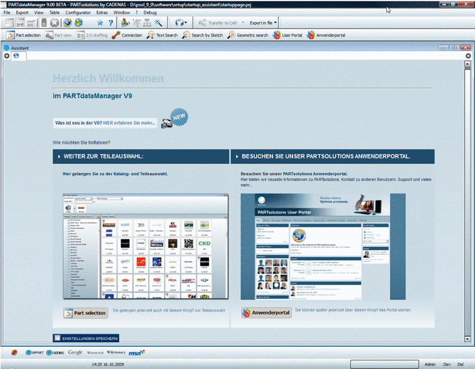Click the Connection toolbar button
This screenshot has height=369, width=475.
pyautogui.click(x=127, y=35)
